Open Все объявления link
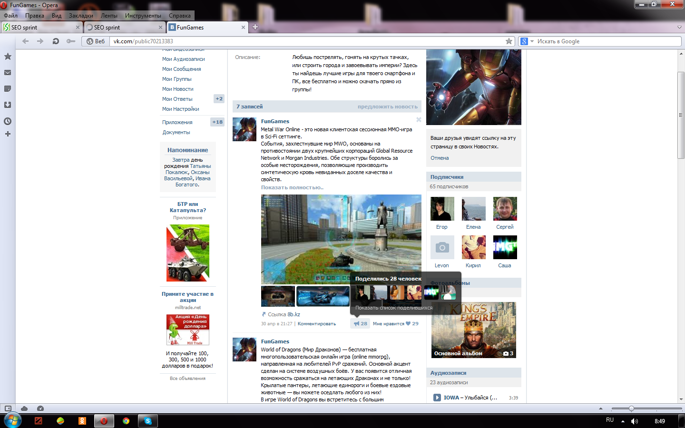 point(187,379)
